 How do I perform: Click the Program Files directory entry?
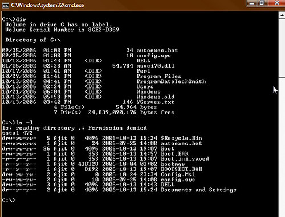click(x=159, y=76)
